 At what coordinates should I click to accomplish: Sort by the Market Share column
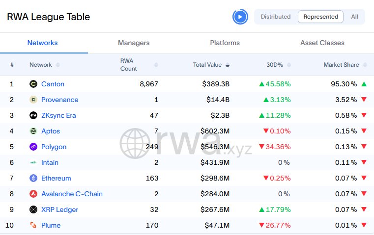(345, 65)
